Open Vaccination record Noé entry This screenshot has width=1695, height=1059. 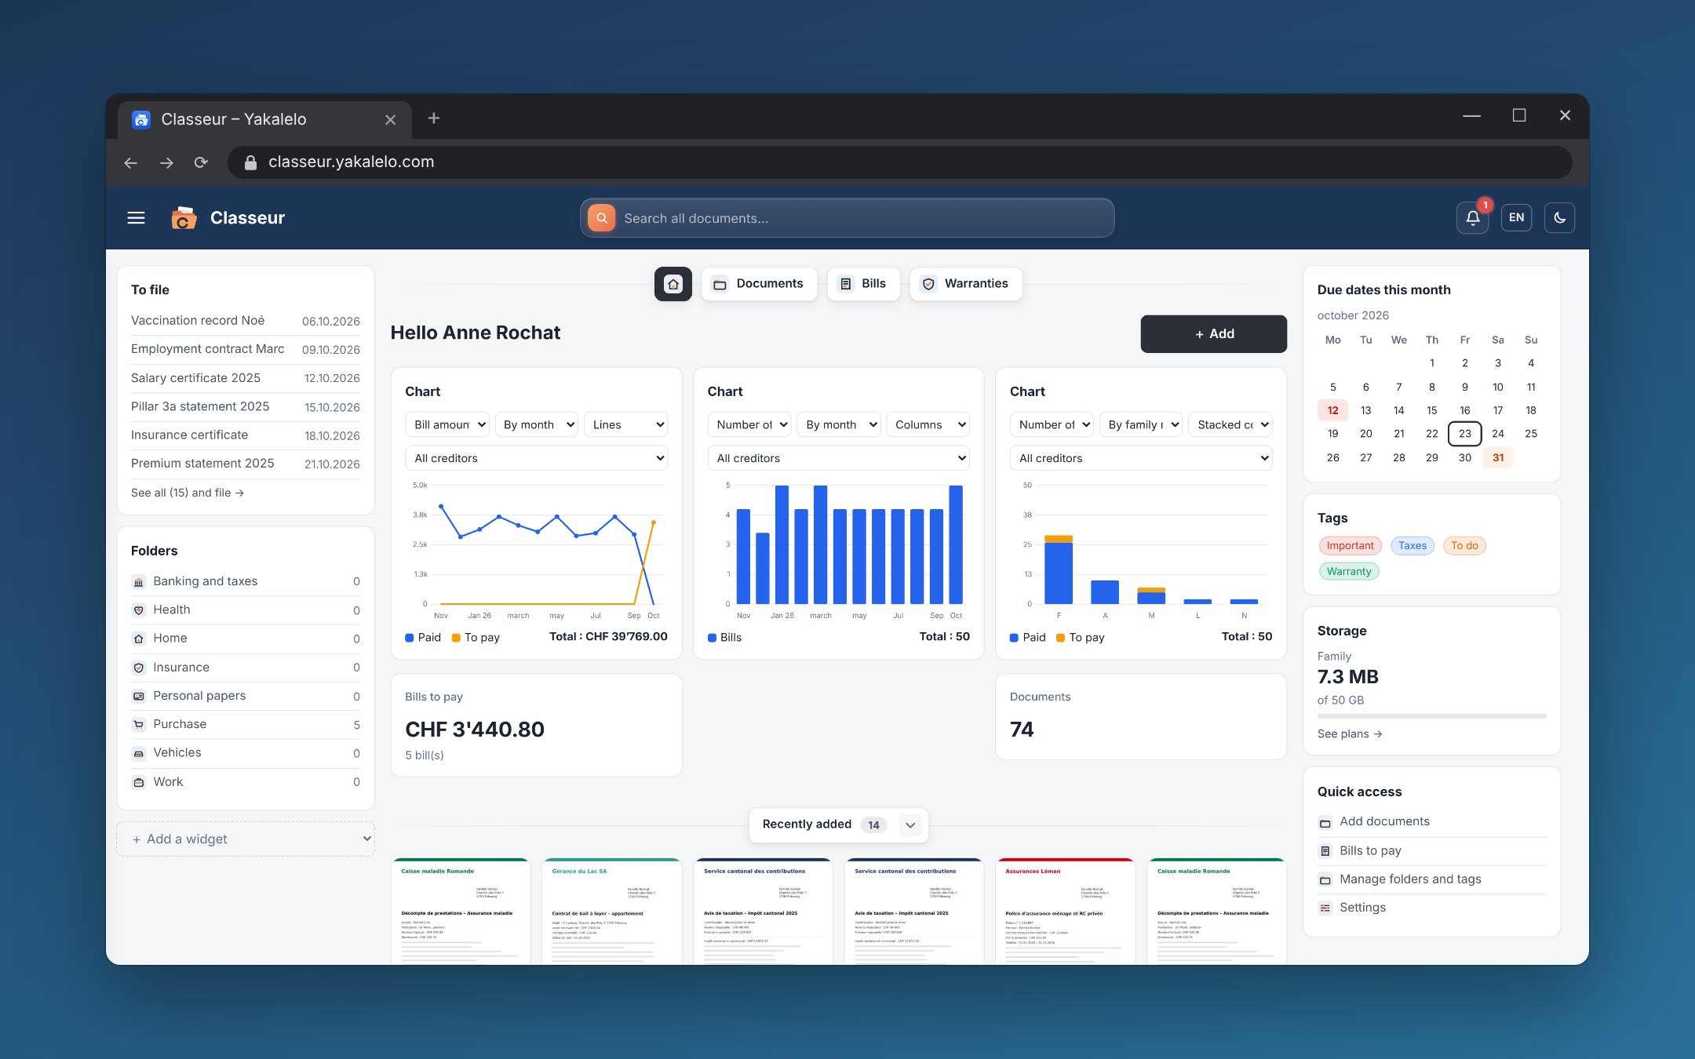(x=246, y=321)
